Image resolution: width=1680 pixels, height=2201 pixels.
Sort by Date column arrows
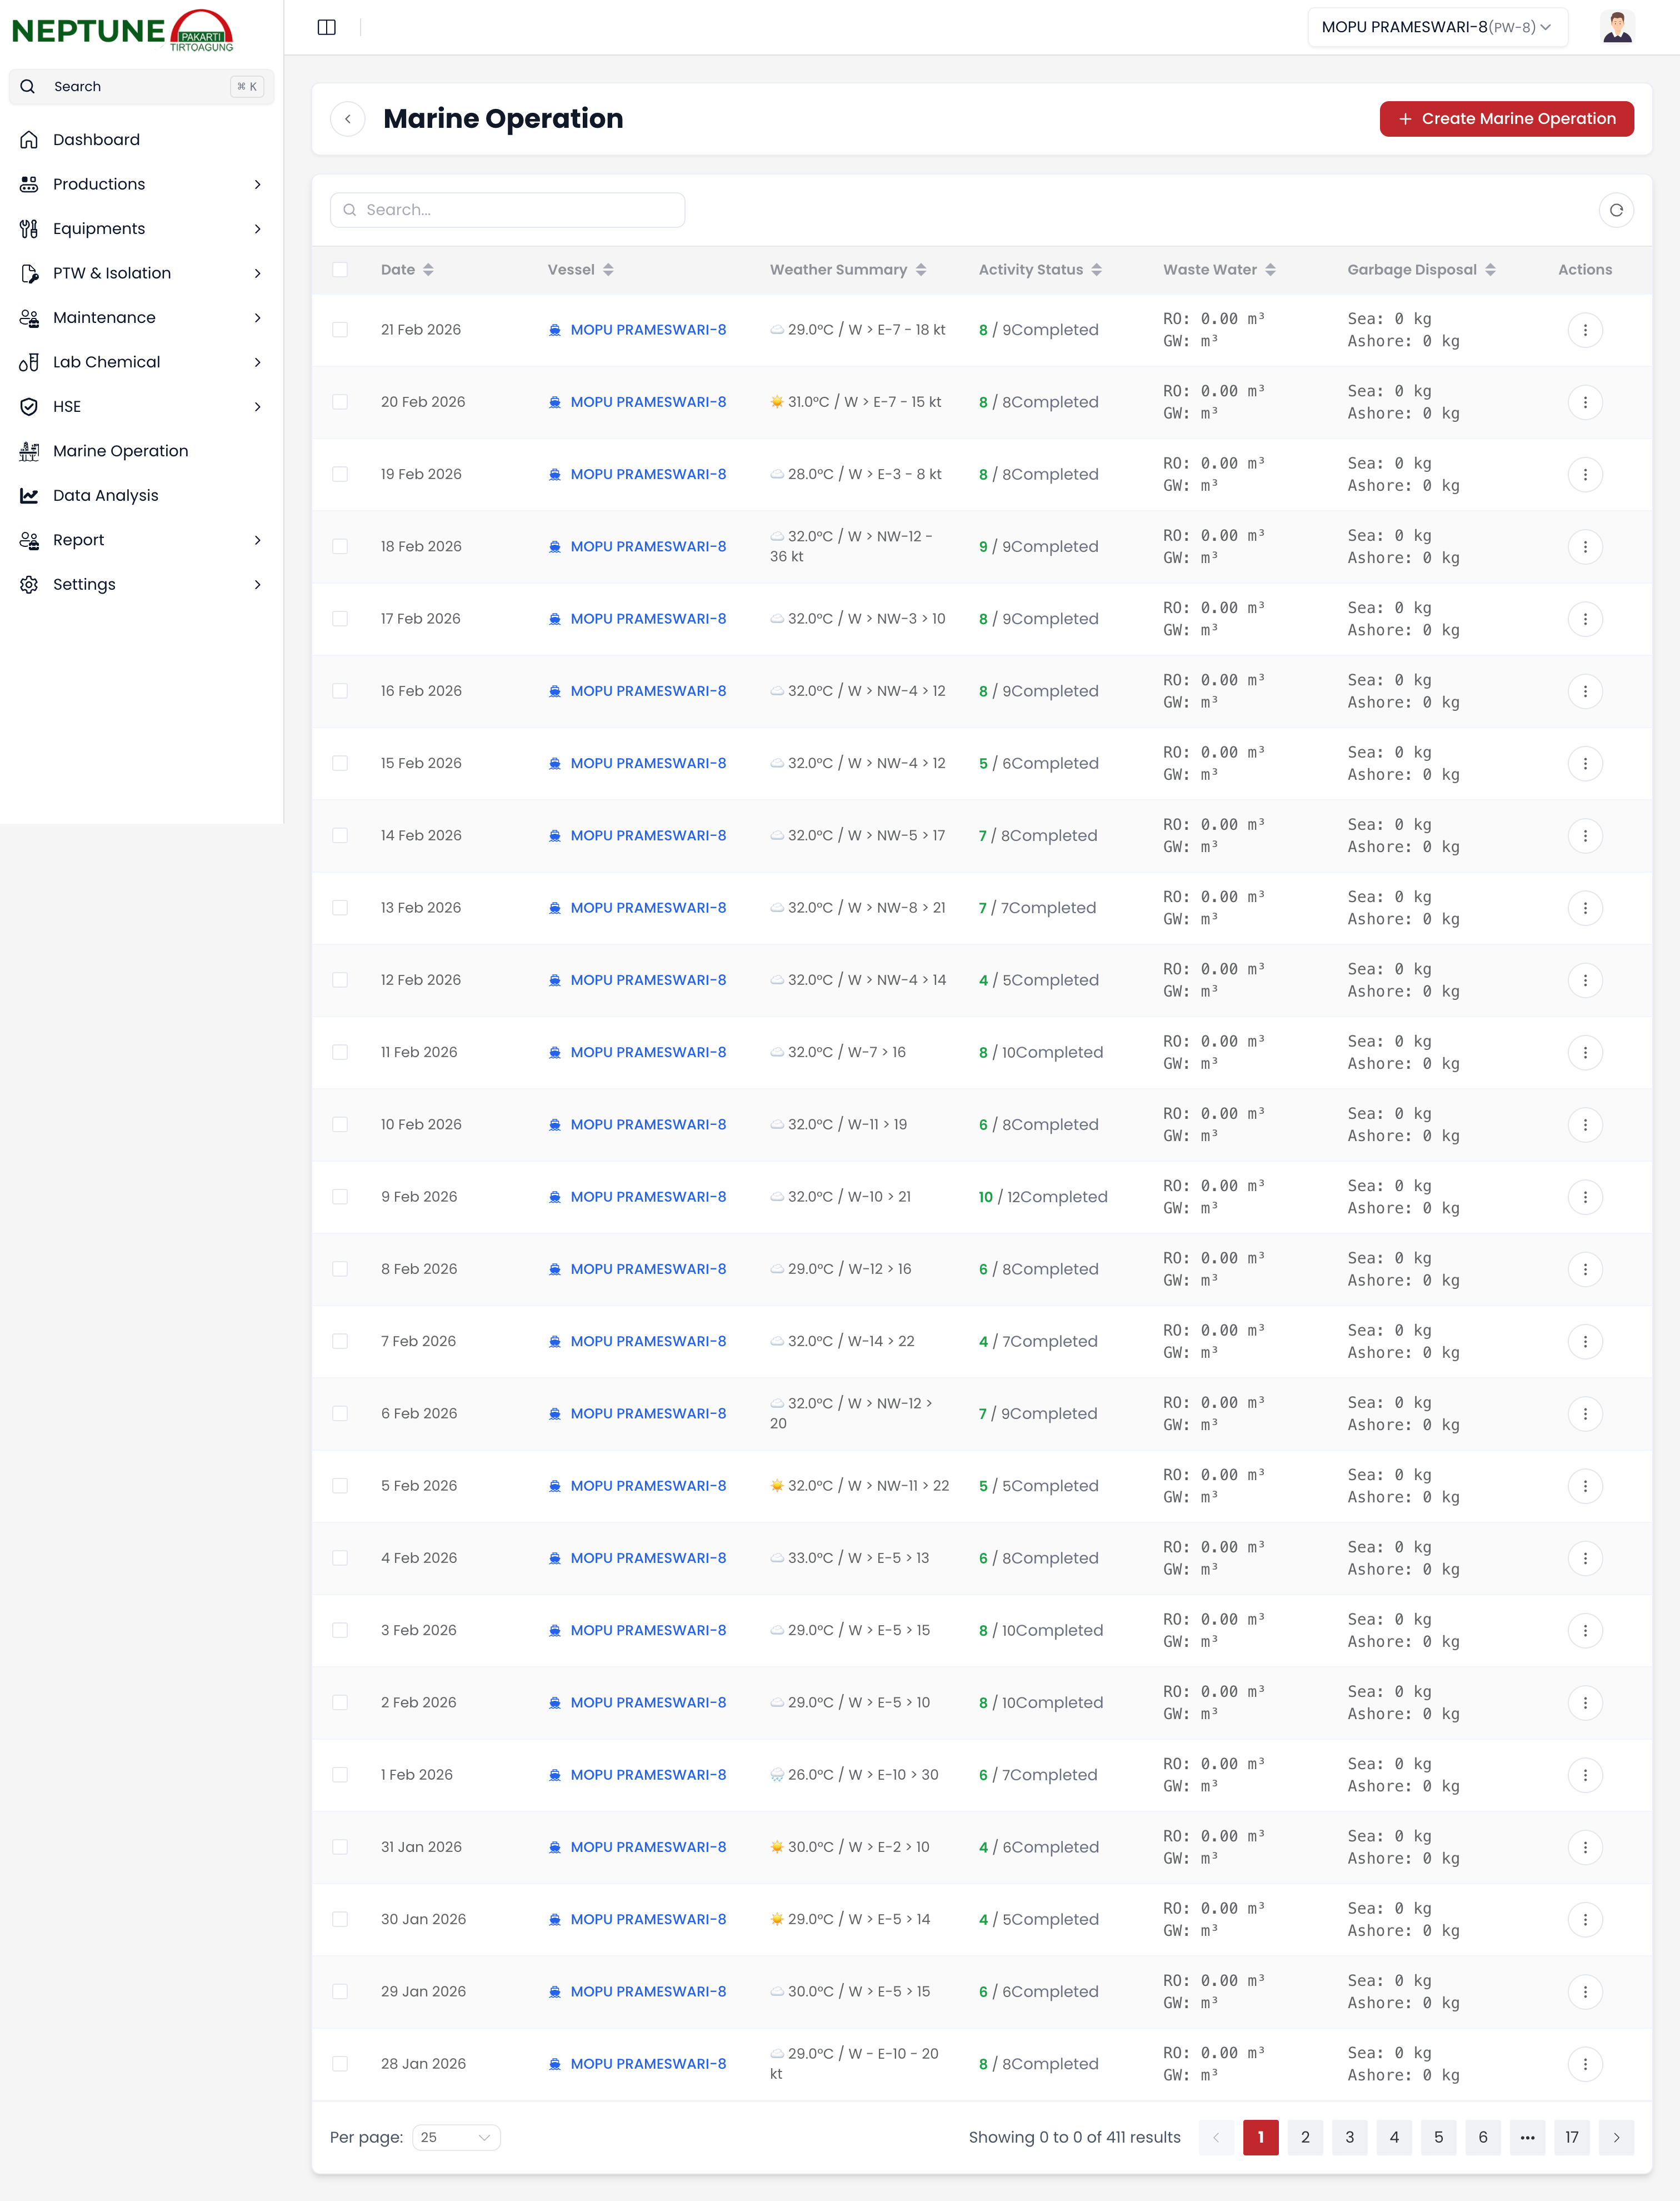(x=428, y=270)
